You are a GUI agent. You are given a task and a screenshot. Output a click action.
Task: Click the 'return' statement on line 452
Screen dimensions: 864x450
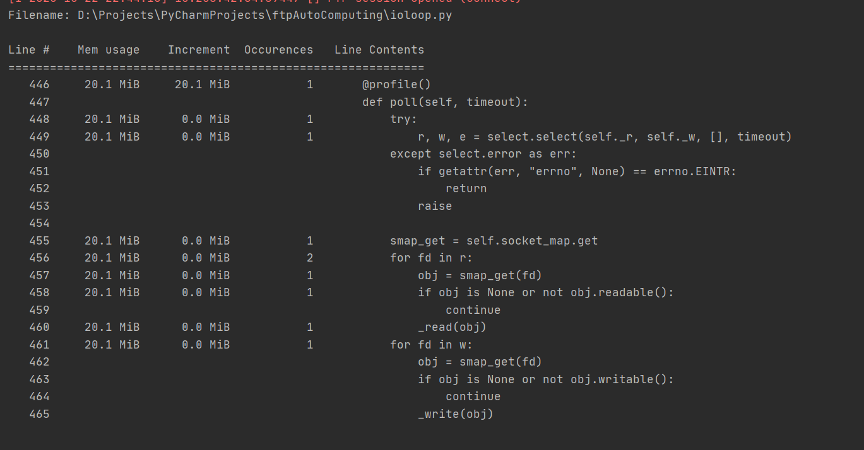click(x=466, y=188)
